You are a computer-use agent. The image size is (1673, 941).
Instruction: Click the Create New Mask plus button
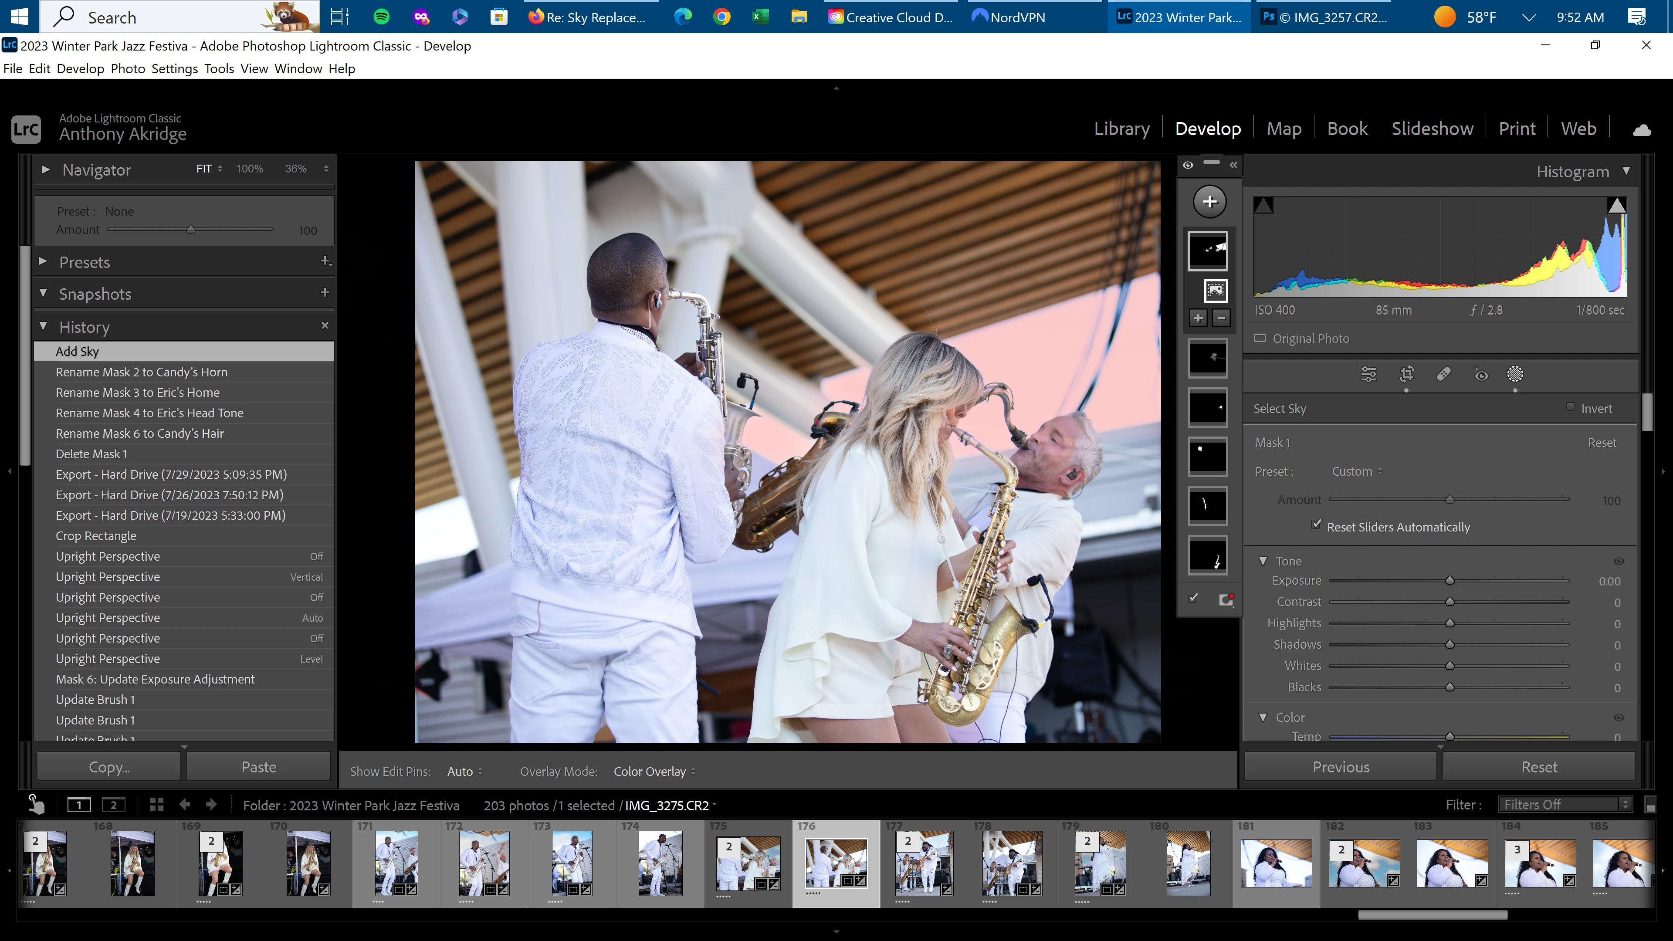1209,201
